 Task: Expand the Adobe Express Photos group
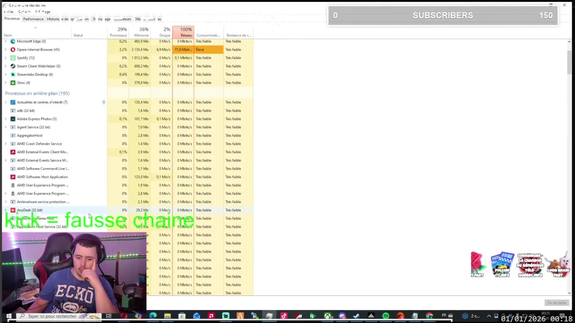(x=5, y=119)
